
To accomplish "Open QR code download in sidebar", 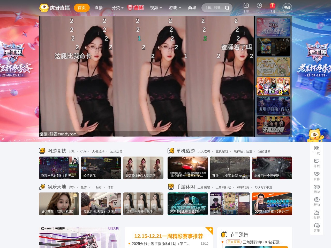I will click(x=317, y=148).
